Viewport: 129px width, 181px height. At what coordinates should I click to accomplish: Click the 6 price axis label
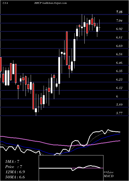[117, 96]
